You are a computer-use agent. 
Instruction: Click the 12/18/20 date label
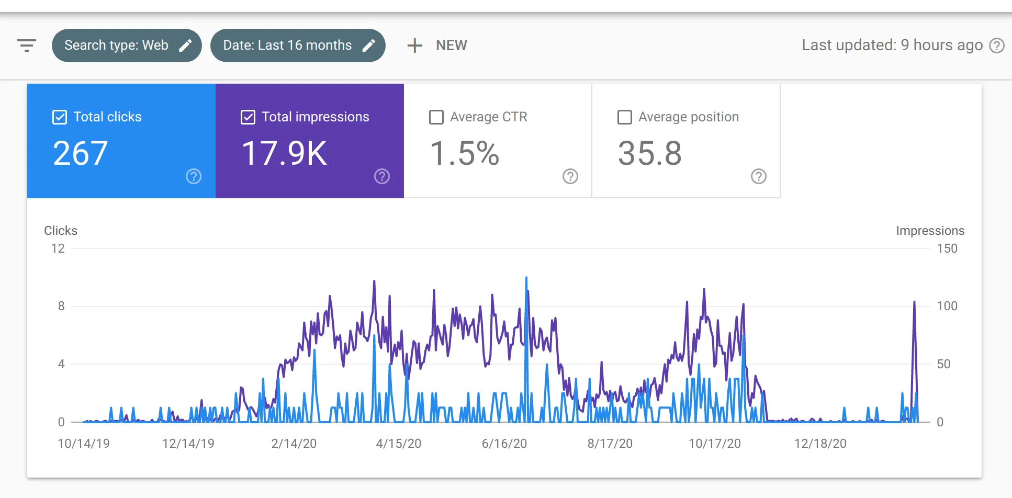tap(820, 444)
